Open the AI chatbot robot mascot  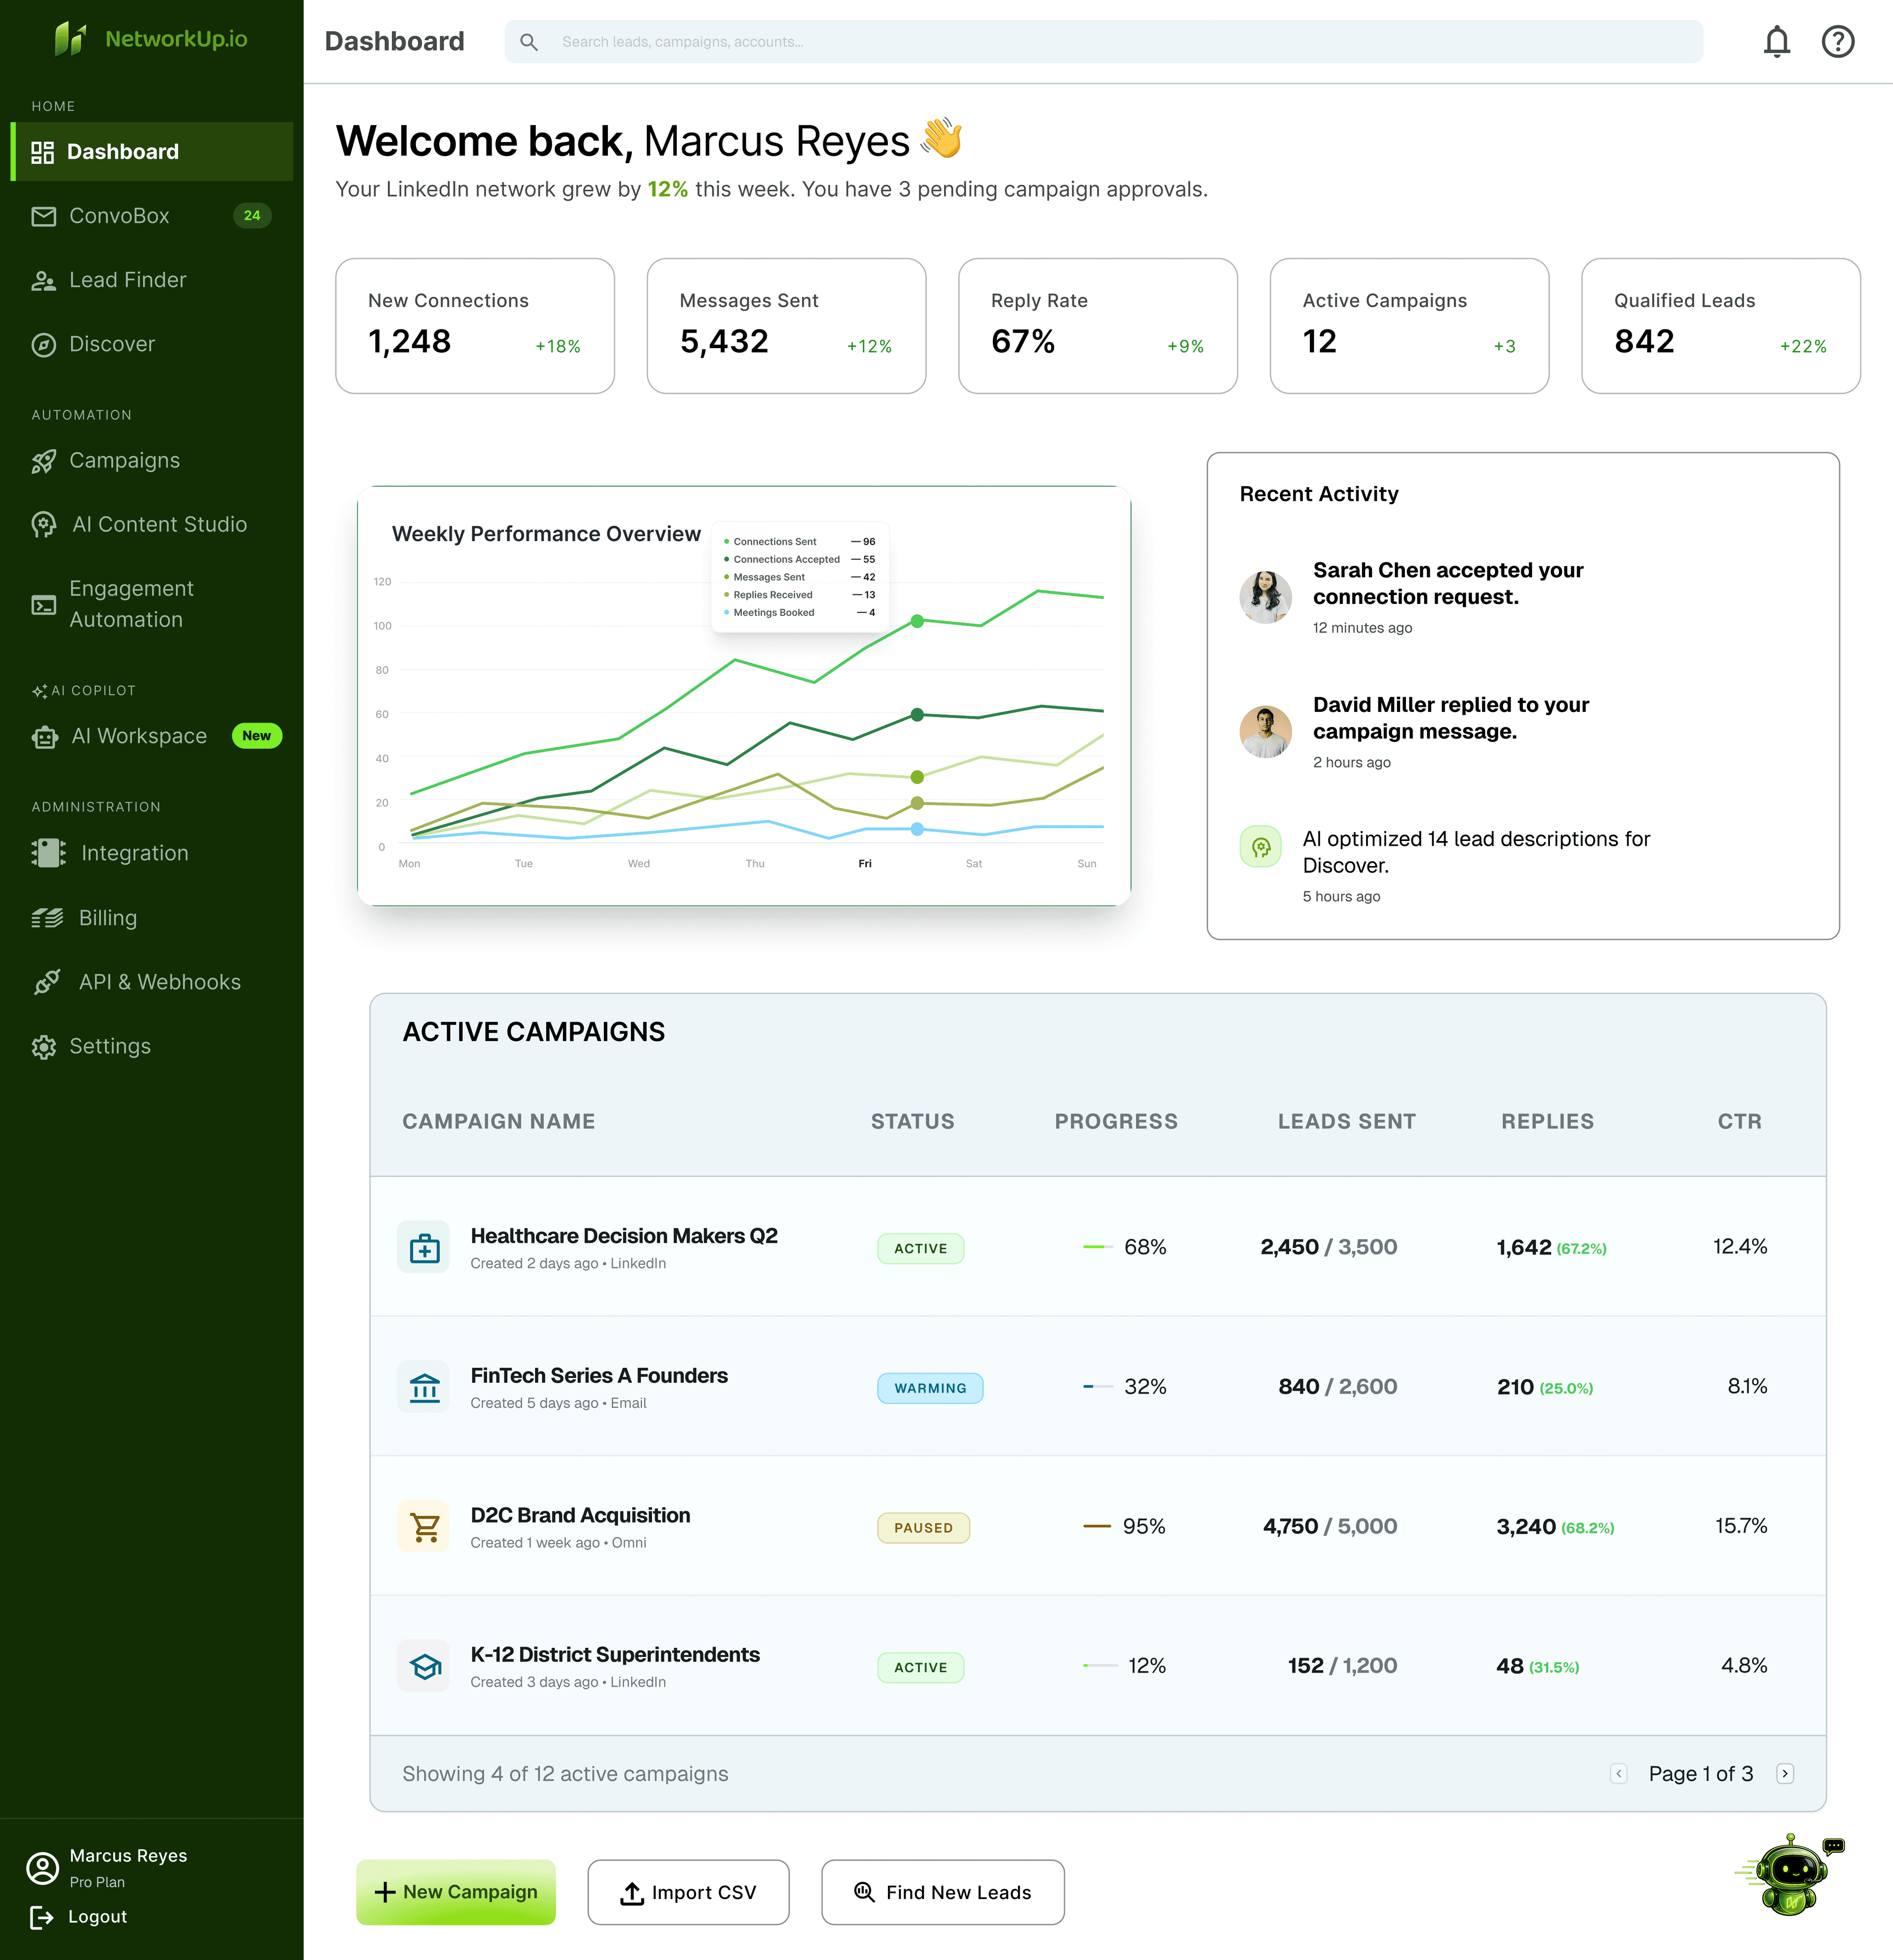point(1790,1874)
